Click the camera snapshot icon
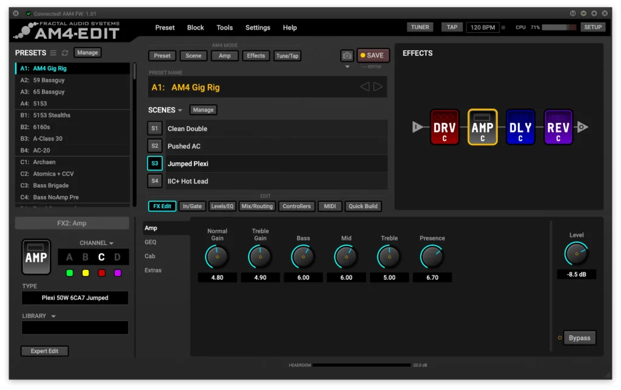This screenshot has width=621, height=390. tap(347, 56)
